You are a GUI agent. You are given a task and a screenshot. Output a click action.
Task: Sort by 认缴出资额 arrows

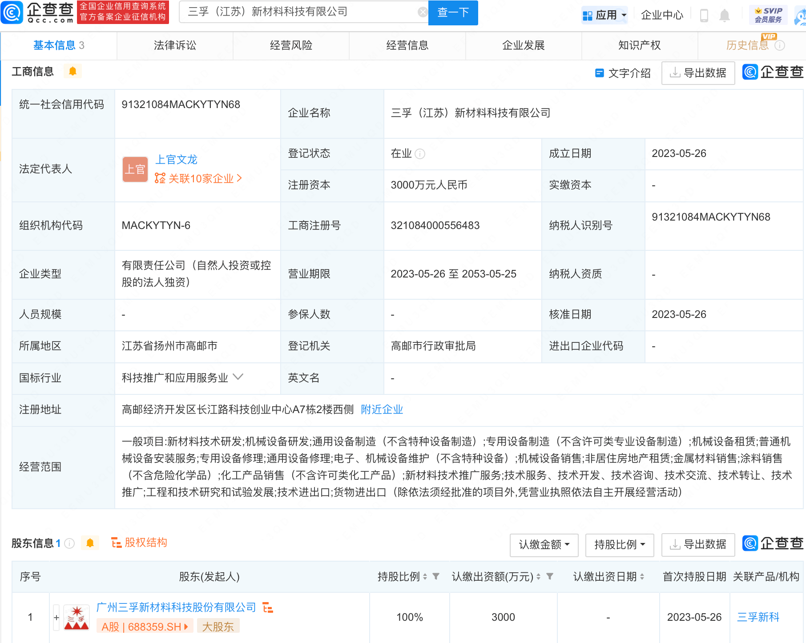[538, 577]
